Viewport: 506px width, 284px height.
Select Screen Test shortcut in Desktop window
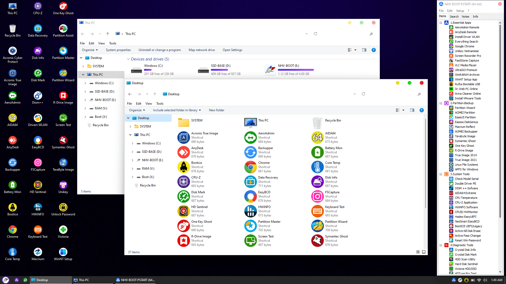[x=259, y=241]
